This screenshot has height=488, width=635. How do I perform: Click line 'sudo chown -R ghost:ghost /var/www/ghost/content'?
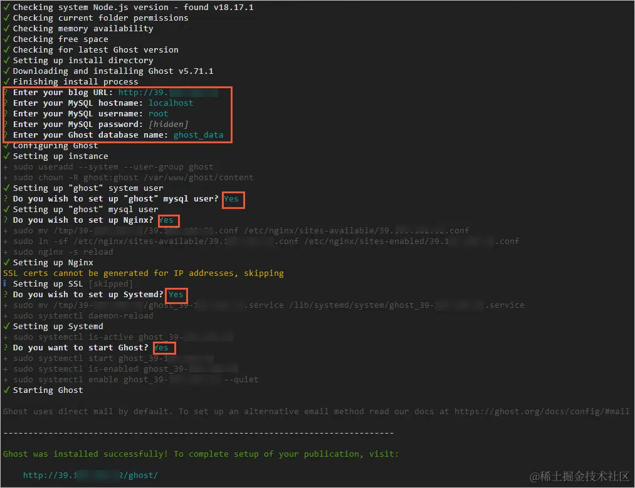pos(128,178)
